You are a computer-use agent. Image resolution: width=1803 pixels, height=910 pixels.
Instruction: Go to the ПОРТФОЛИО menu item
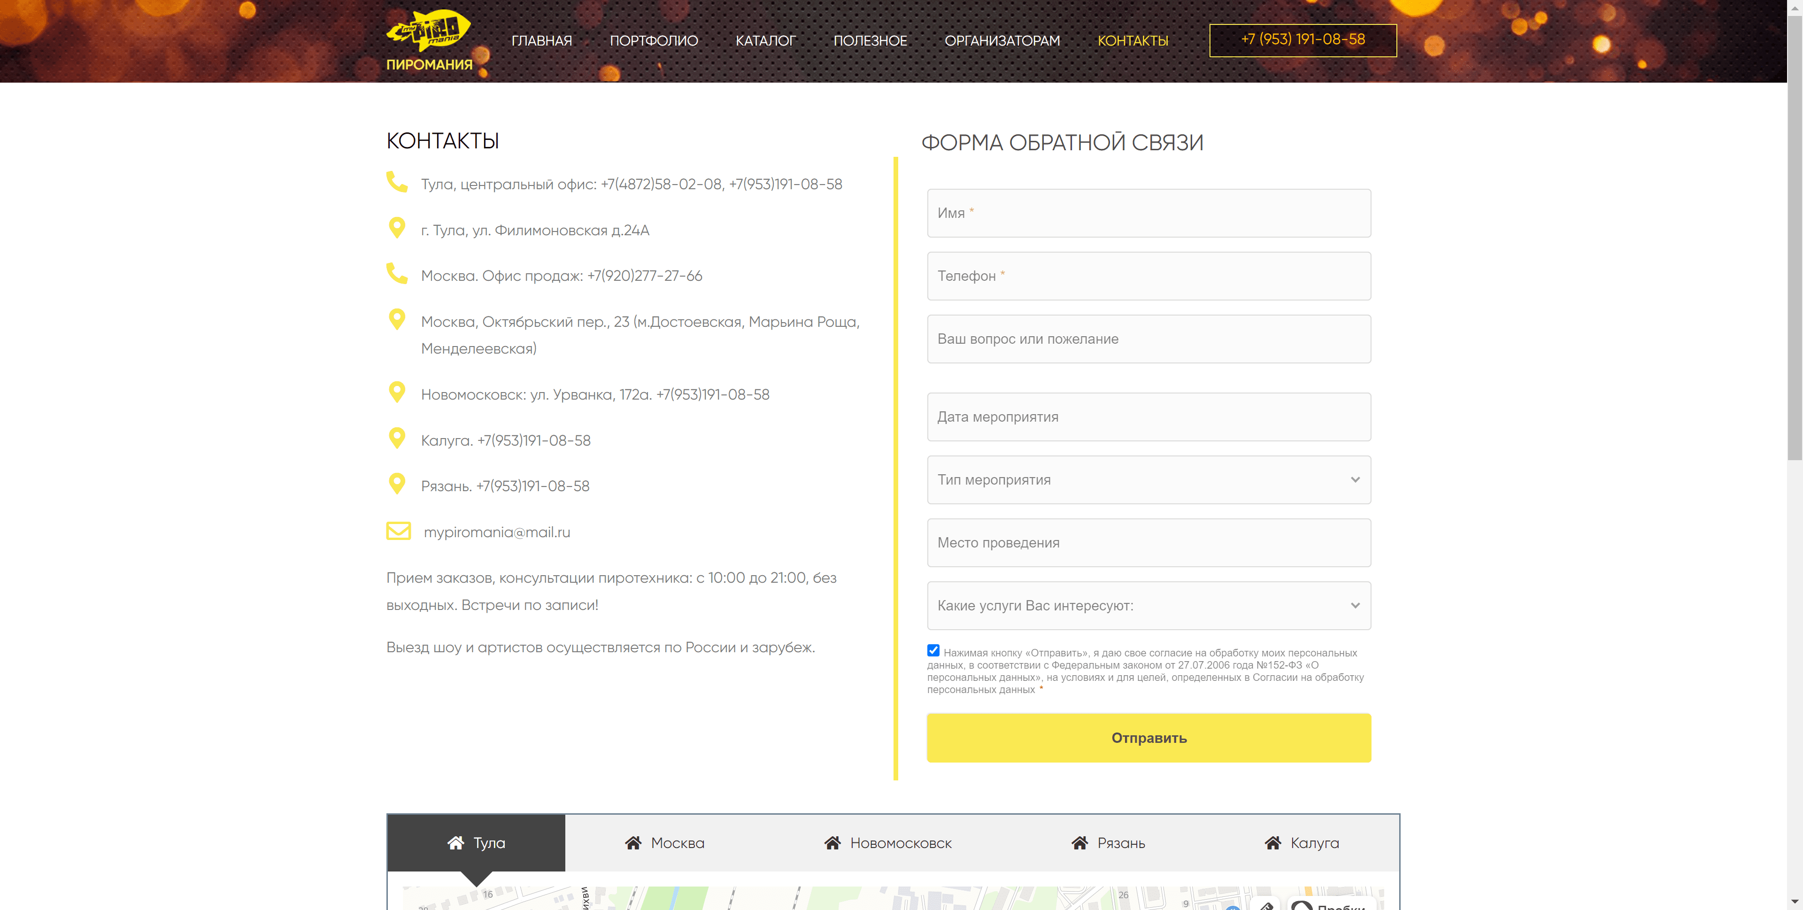654,40
